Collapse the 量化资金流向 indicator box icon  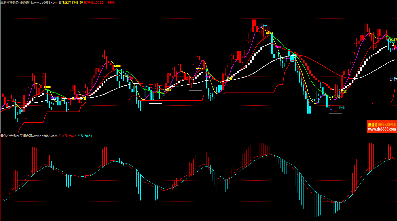tap(60, 136)
